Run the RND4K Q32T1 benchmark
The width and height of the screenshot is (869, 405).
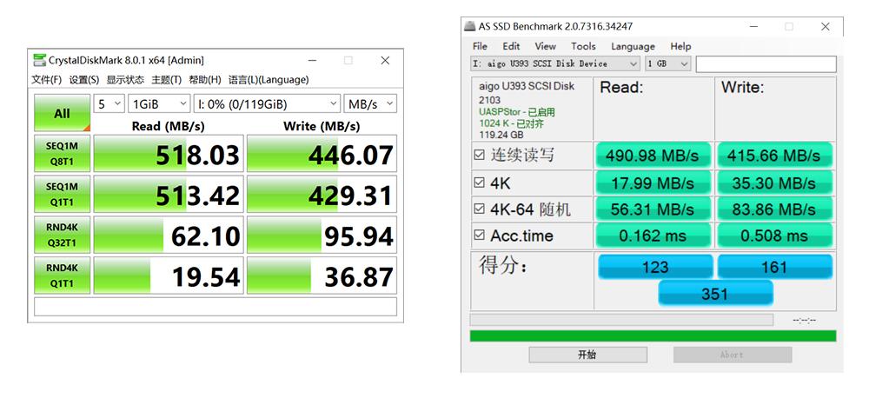[62, 235]
